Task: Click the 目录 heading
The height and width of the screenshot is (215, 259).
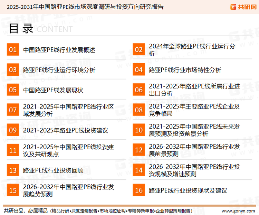Action: tap(21, 29)
